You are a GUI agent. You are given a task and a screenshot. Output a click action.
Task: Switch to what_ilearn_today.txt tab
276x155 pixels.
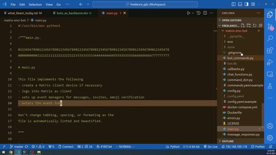point(23,13)
